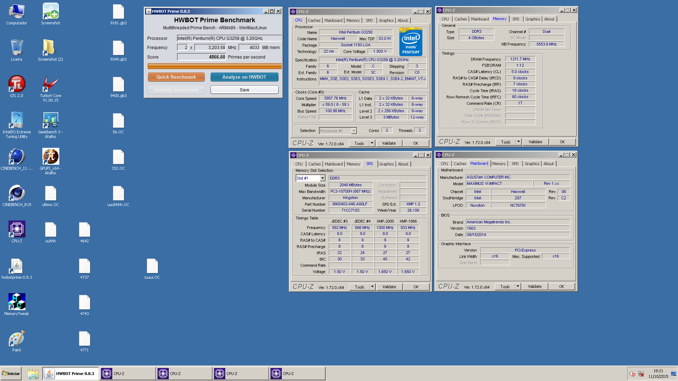The height and width of the screenshot is (381, 678).
Task: Switch to HWBOT Prime 0.8.3 taskbar item
Action: (71, 374)
